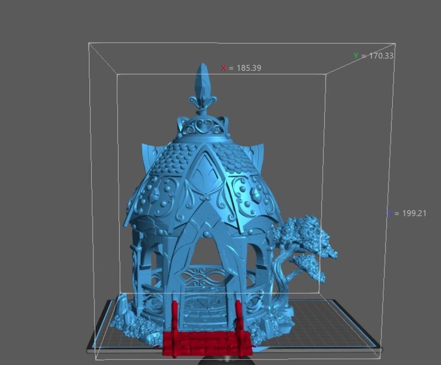Click the red X axis letter

(x=224, y=68)
